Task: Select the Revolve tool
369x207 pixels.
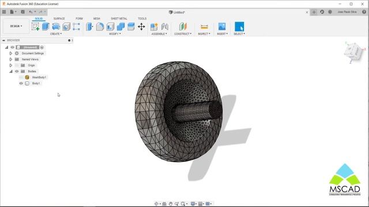Action: tap(56, 26)
